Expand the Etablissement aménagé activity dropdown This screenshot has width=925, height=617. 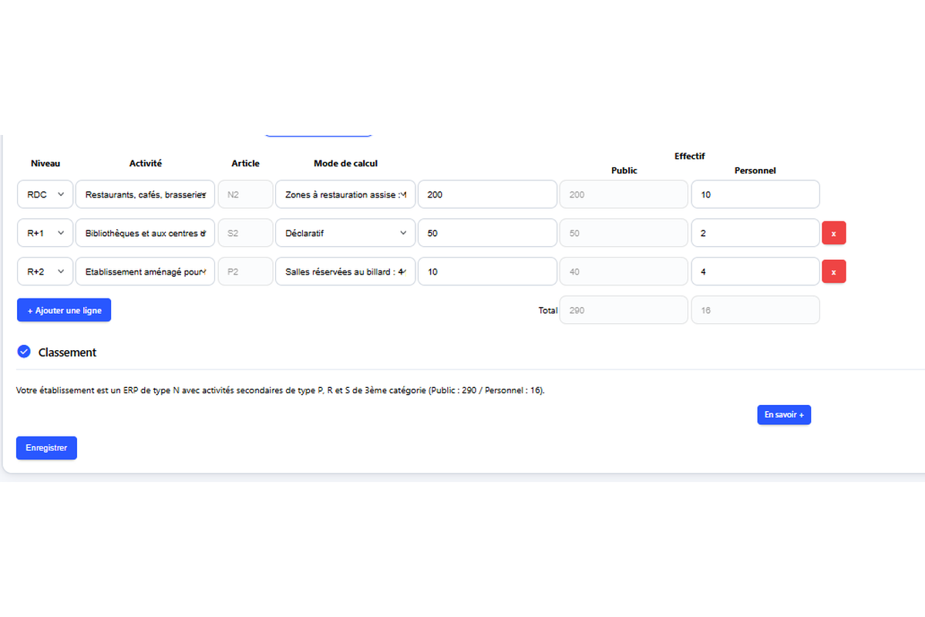click(x=145, y=271)
